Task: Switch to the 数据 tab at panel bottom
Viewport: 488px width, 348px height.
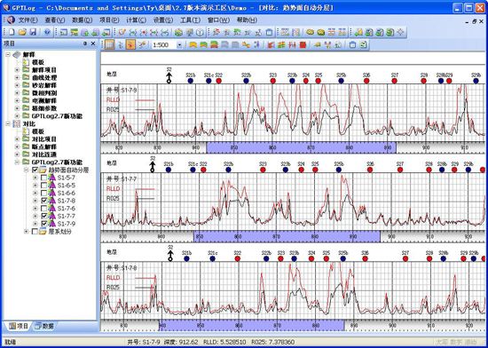Action: pos(44,326)
